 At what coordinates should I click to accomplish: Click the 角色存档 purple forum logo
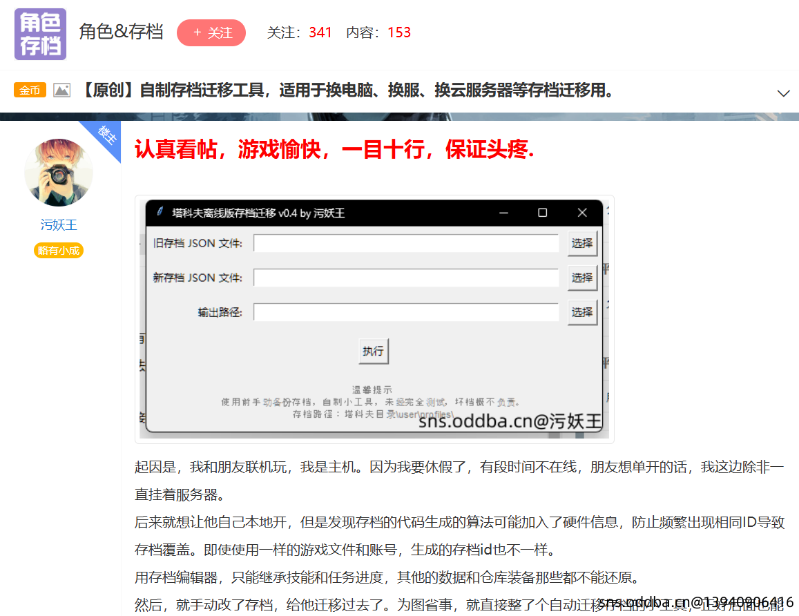click(40, 34)
